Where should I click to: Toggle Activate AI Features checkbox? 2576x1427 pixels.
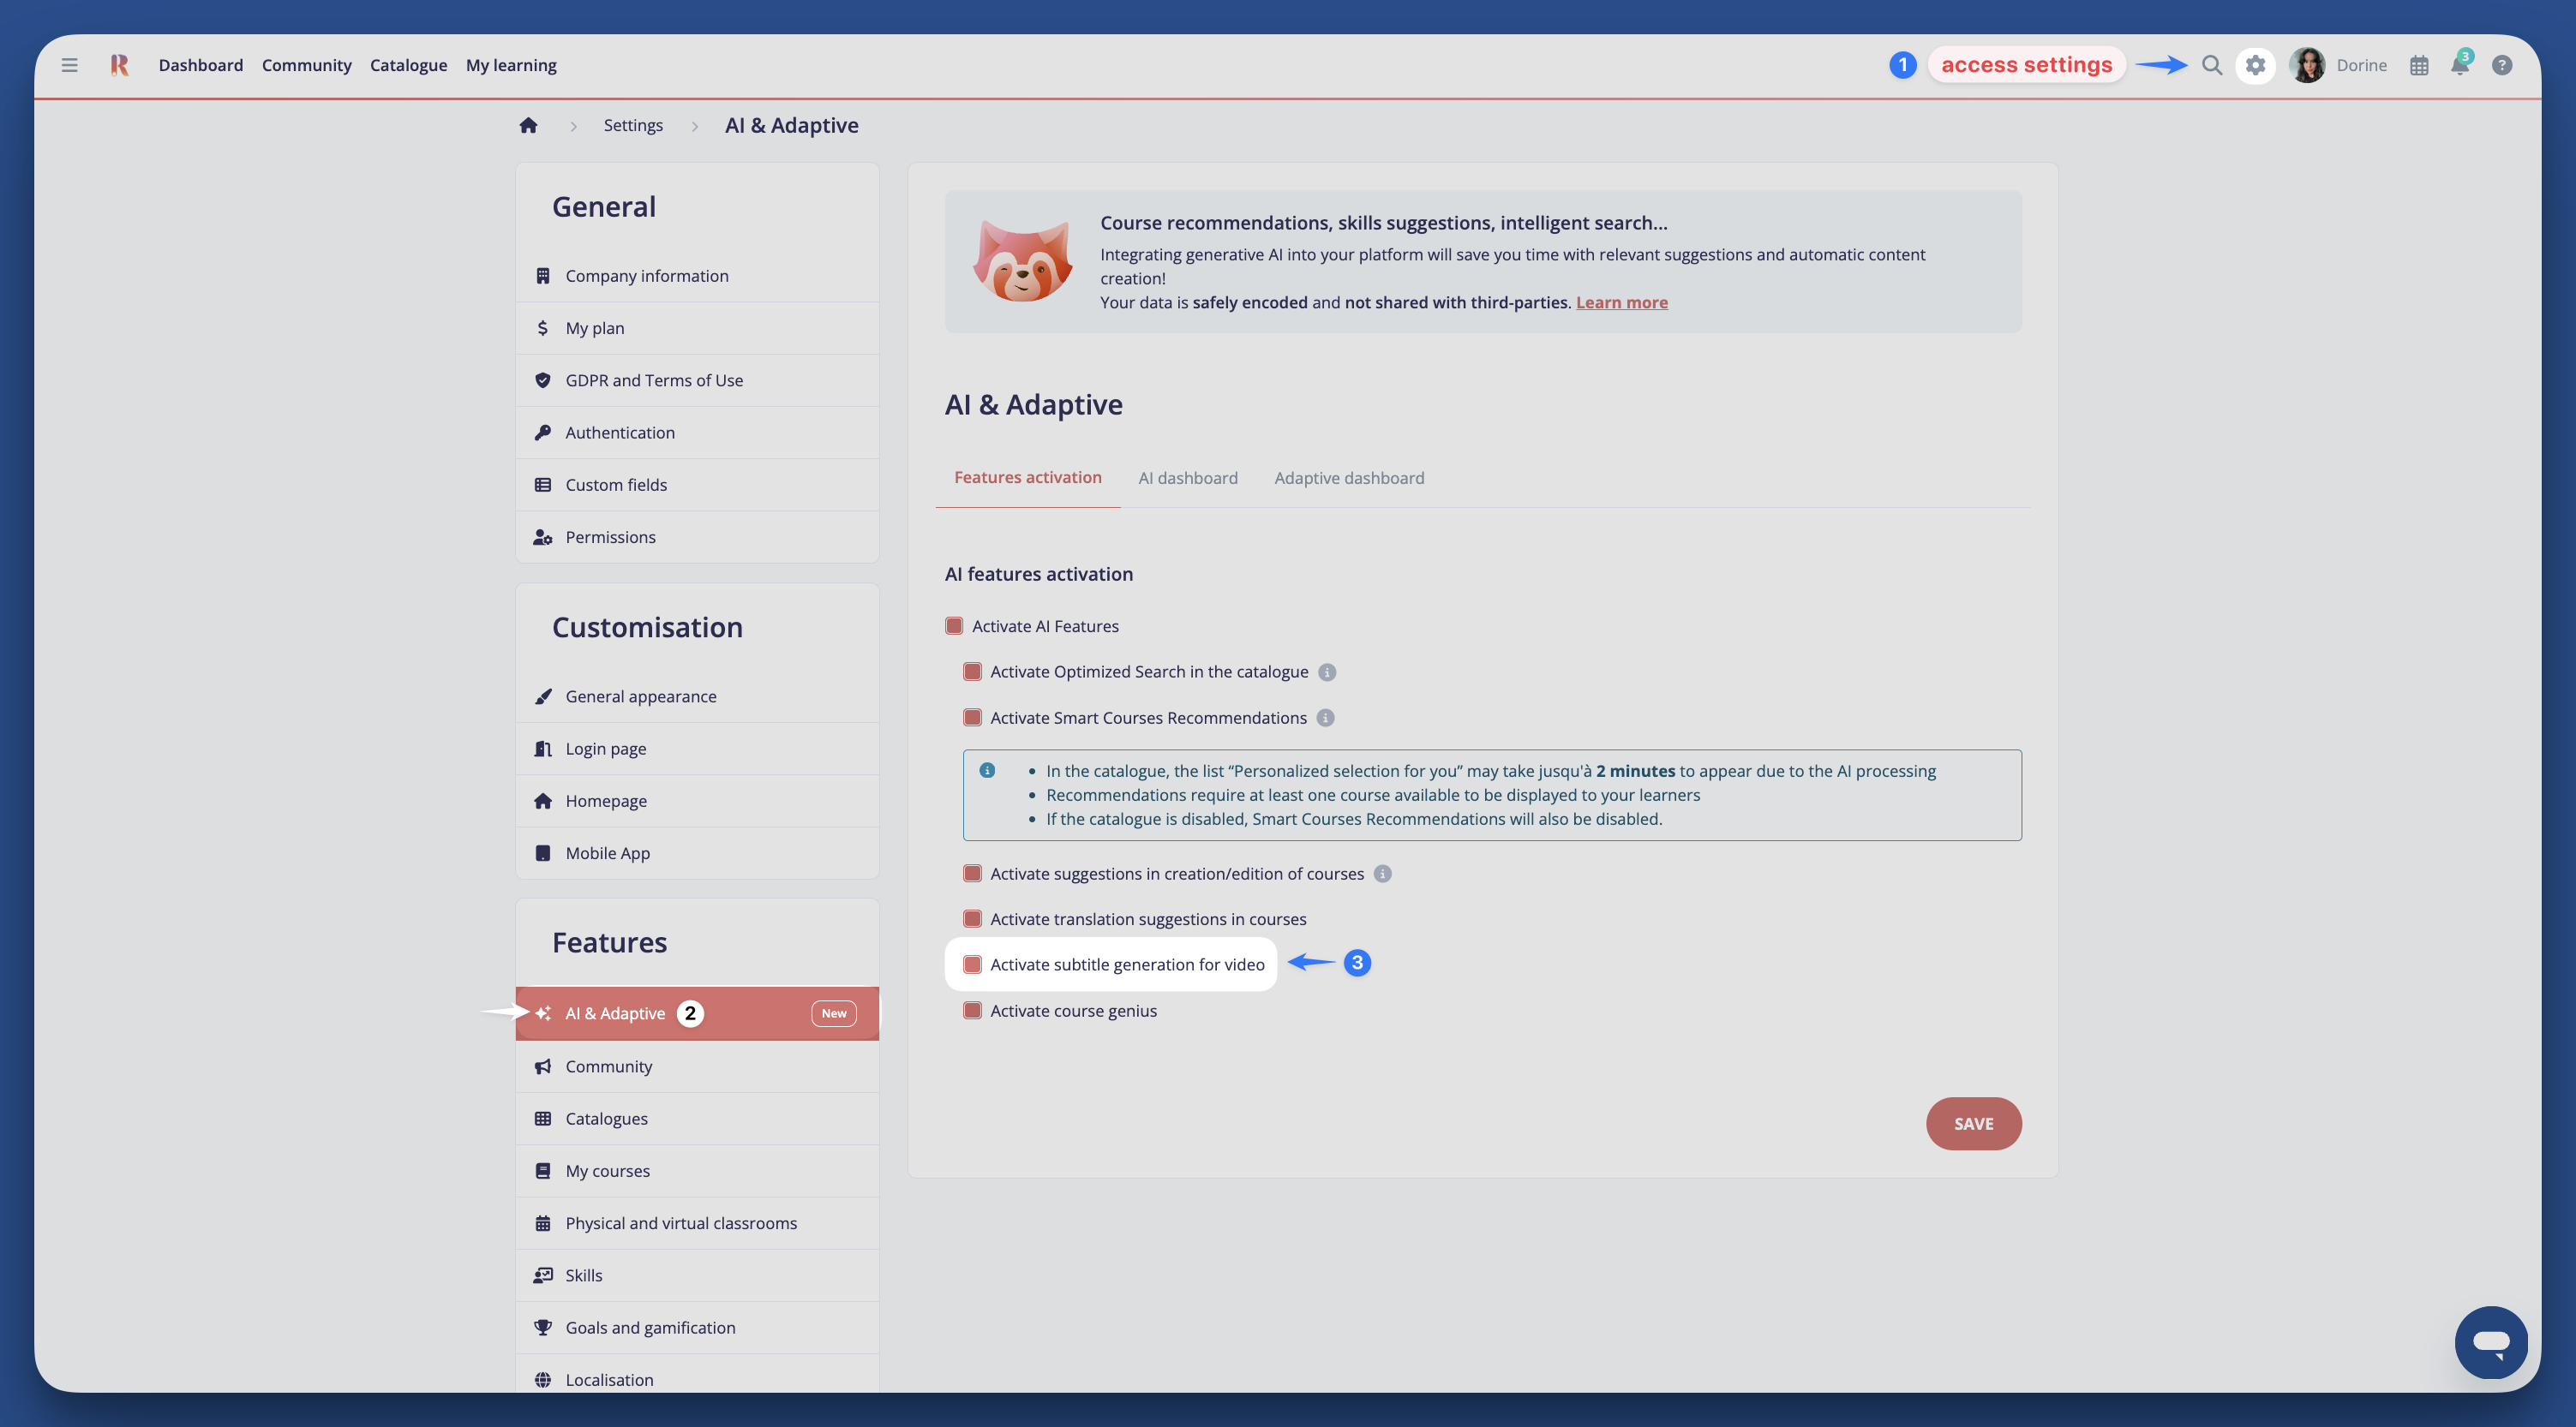coord(954,627)
